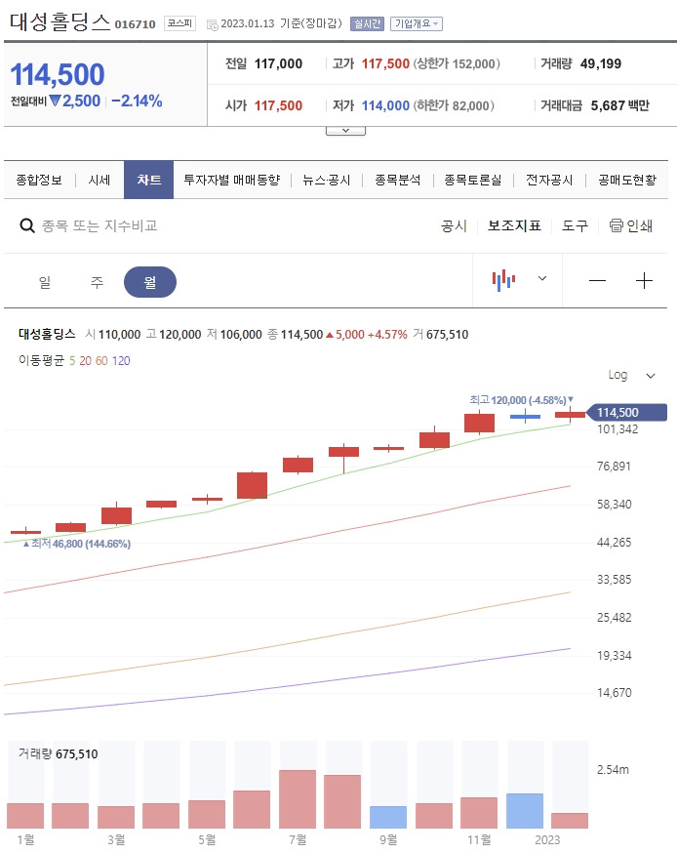This screenshot has width=677, height=854.
Task: Go to the 뉴스·공시 tab
Action: click(327, 180)
